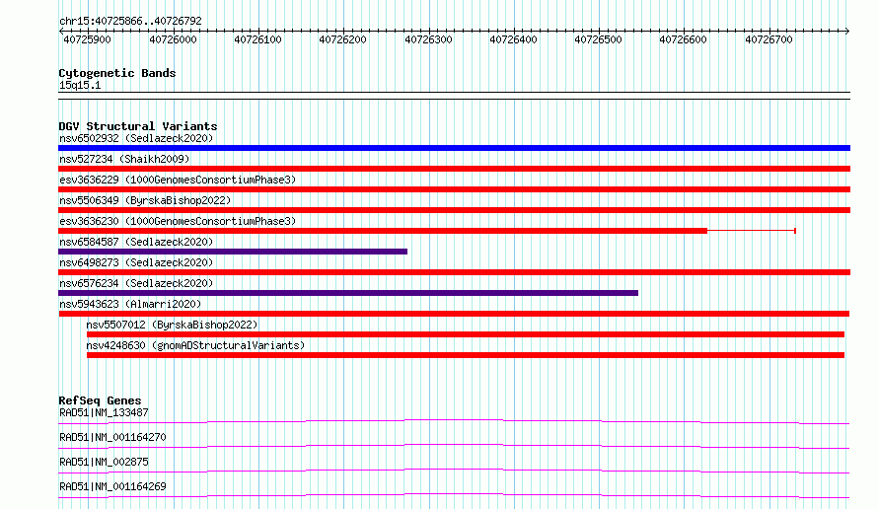The height and width of the screenshot is (509, 878).
Task: Open the esv3636229 (1000GenomesConsortiumPhase3) label
Action: (178, 180)
